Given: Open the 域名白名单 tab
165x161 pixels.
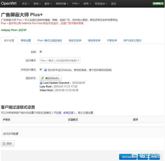Looking at the screenshot, I should pos(75,40).
